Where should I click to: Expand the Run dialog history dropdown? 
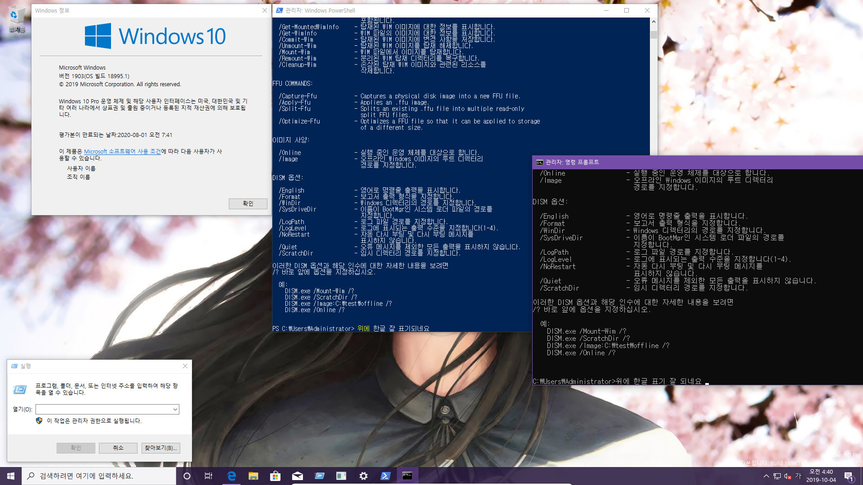pos(175,409)
